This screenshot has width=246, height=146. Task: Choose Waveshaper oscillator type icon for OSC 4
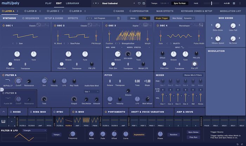pyautogui.click(x=201, y=25)
